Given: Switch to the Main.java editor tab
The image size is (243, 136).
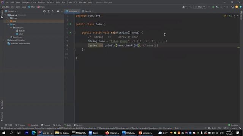Looking at the screenshot, I should (73, 11).
